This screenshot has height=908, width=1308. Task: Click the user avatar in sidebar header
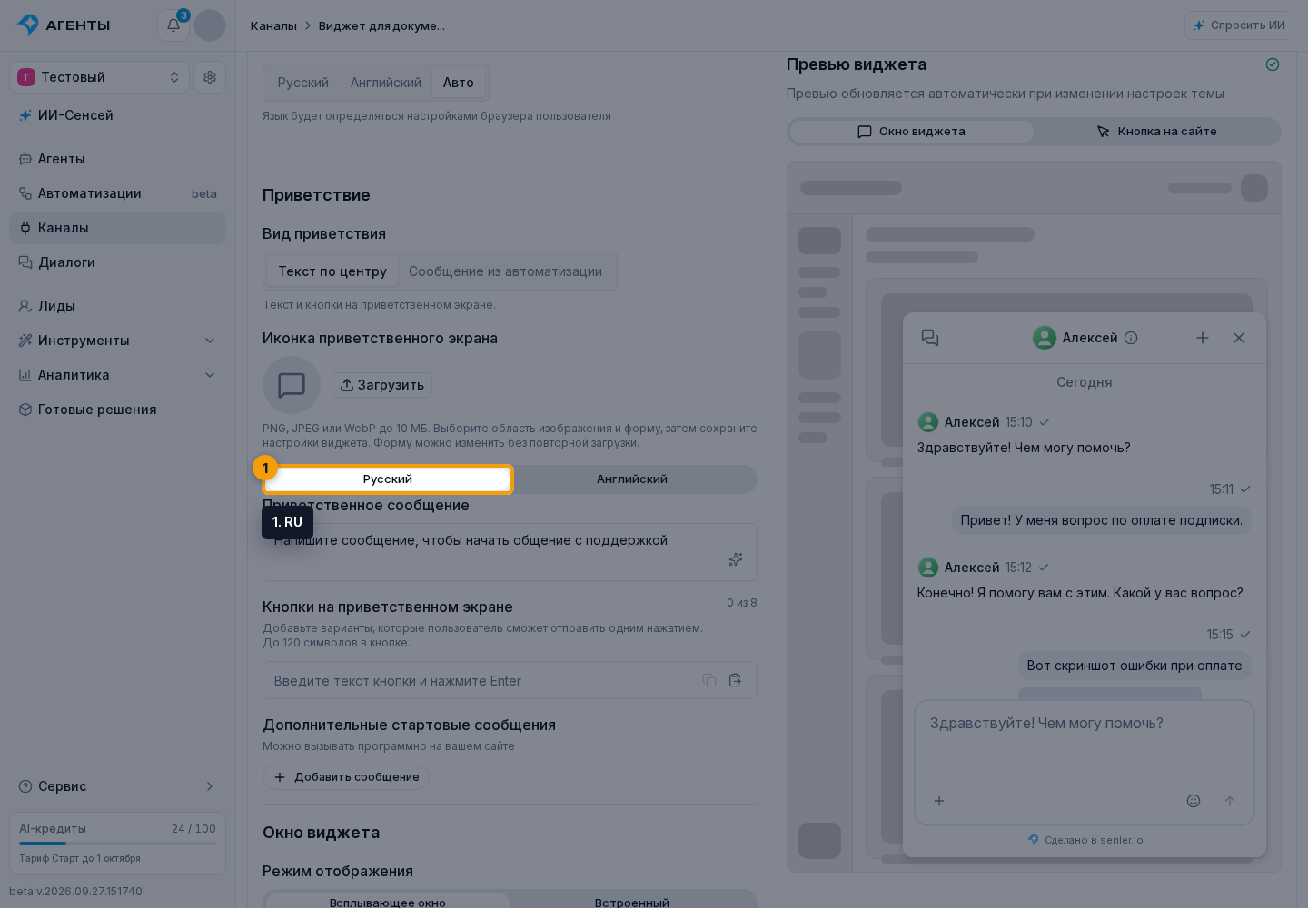click(210, 25)
